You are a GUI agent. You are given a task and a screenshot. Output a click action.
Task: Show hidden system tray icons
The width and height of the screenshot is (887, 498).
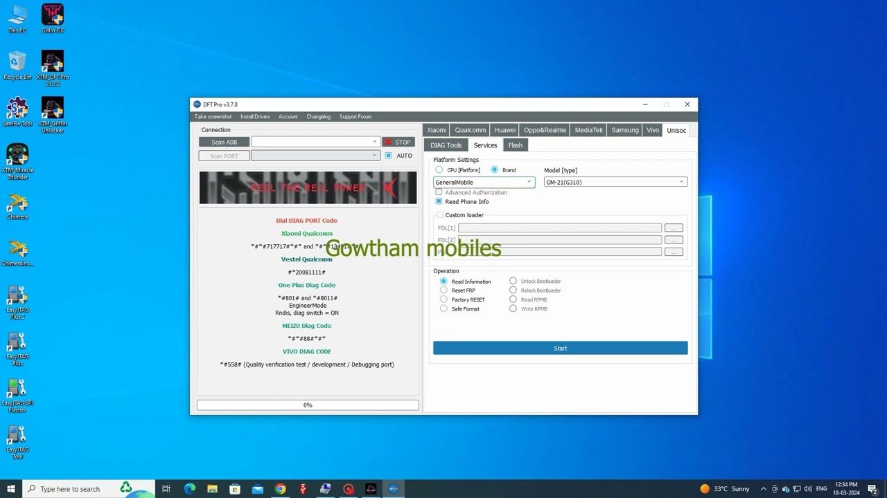(x=763, y=489)
